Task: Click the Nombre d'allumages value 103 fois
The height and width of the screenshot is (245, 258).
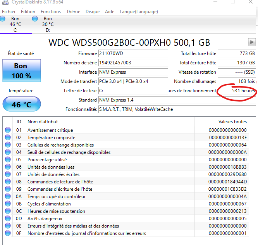Action: click(237, 81)
